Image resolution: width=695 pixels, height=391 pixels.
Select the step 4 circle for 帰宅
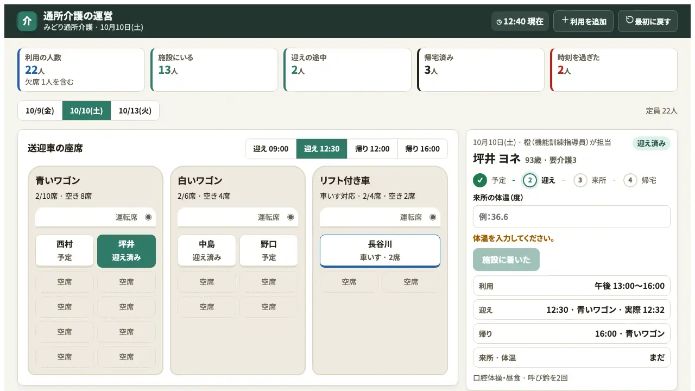point(630,180)
